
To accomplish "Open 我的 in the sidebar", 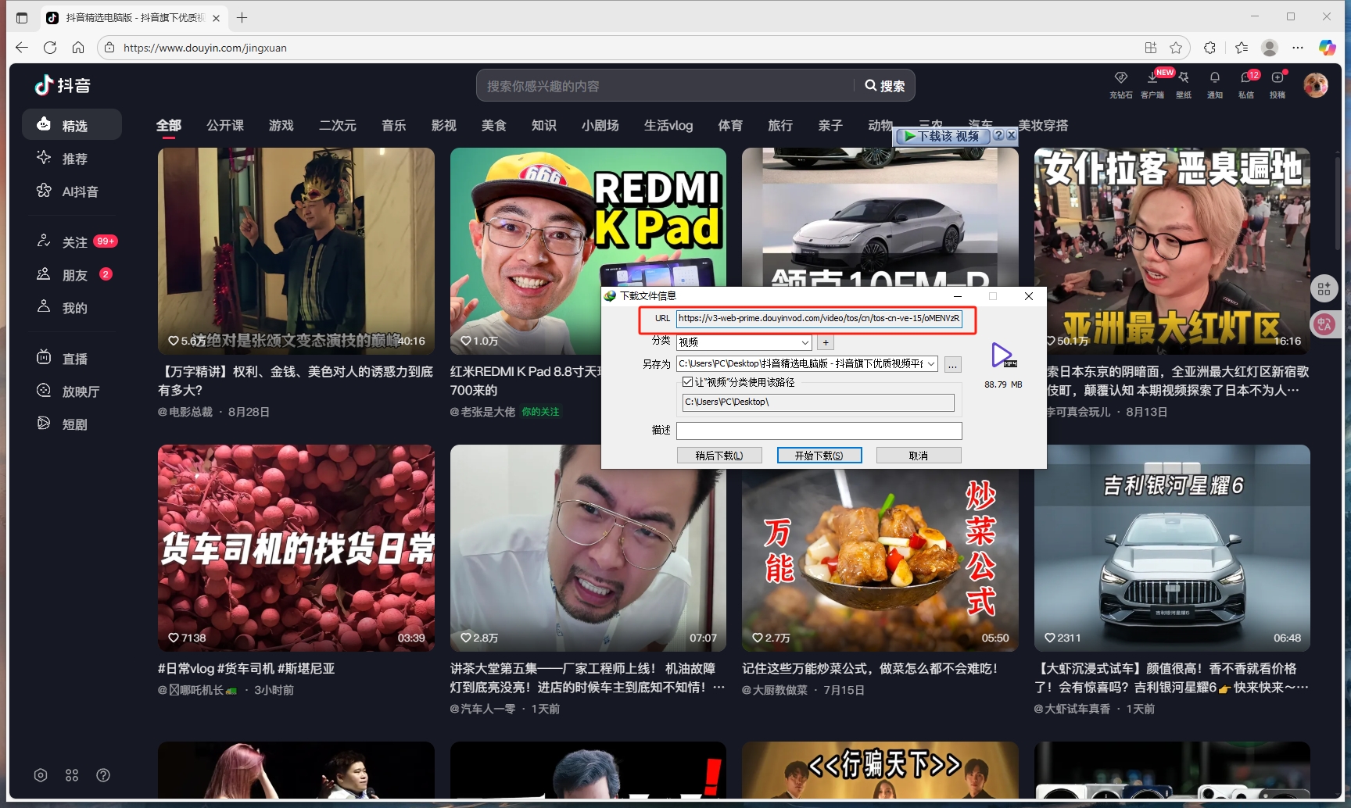I will (x=72, y=308).
